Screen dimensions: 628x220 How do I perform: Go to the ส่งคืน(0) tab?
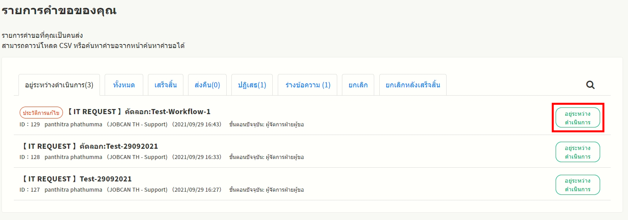(x=207, y=85)
